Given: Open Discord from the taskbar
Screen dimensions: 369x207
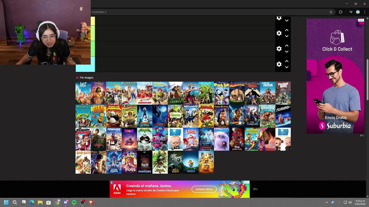Looking at the screenshot, I should 65,202.
